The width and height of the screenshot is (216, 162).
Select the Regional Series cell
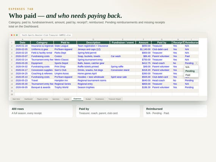65,84
